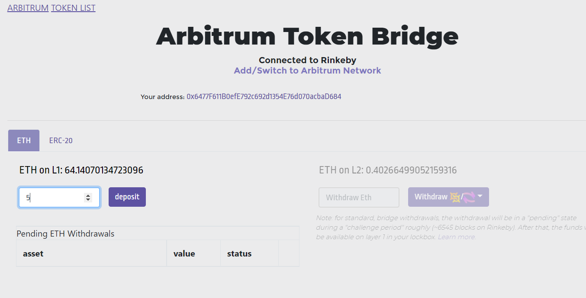
Task: Click the Withdraw Eth input field
Action: (359, 197)
